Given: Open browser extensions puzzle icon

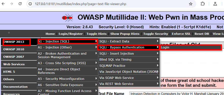Looking at the screenshot, I should click(203, 4).
